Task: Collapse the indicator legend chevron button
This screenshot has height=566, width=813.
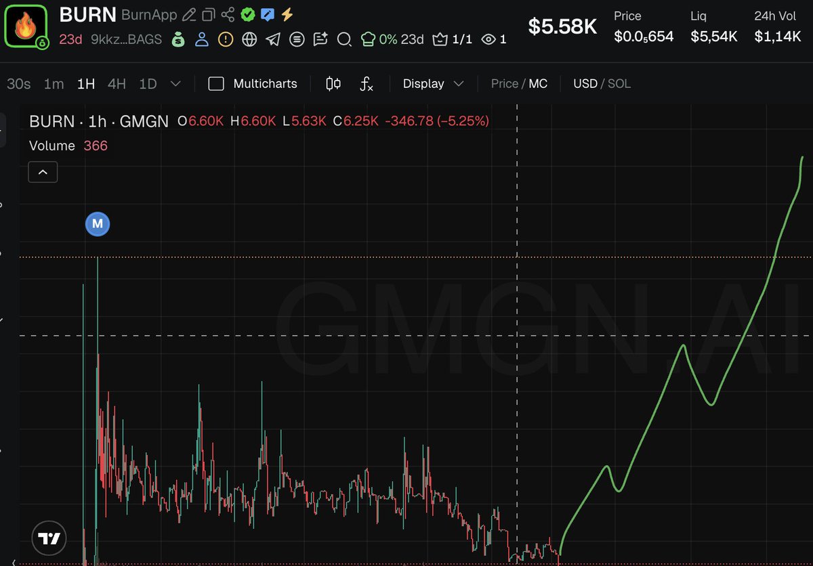Action: coord(43,172)
